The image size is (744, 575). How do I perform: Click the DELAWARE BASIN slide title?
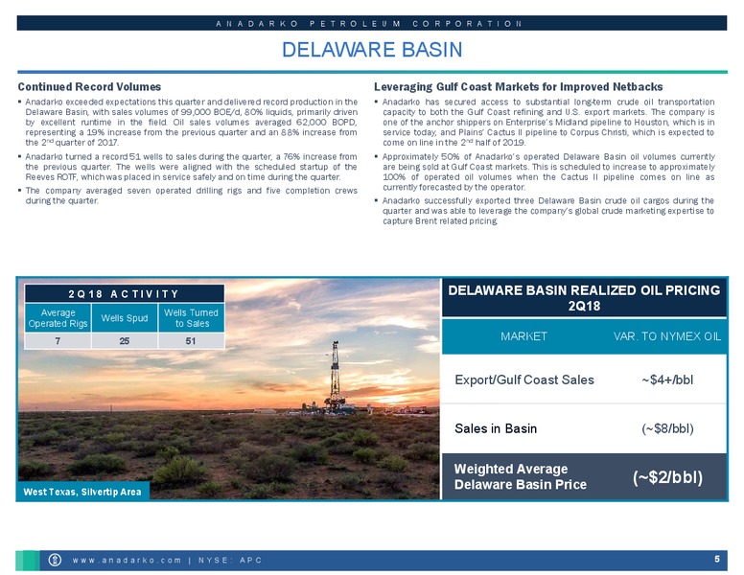(x=372, y=50)
